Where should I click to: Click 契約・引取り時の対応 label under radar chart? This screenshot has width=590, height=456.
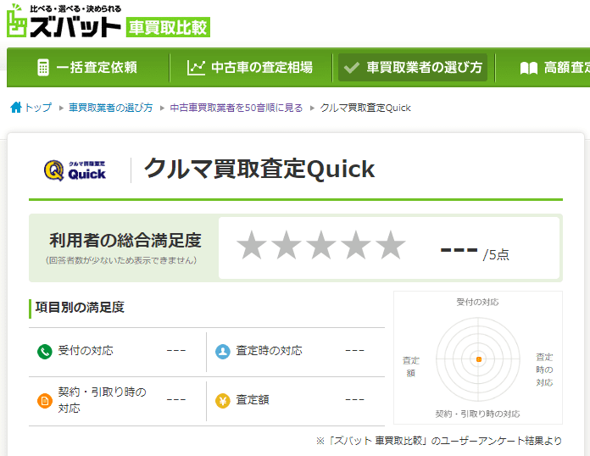(477, 414)
